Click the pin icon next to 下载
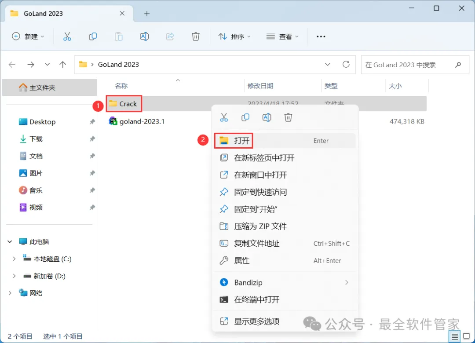Viewport: 475px width, 343px height. (x=92, y=139)
